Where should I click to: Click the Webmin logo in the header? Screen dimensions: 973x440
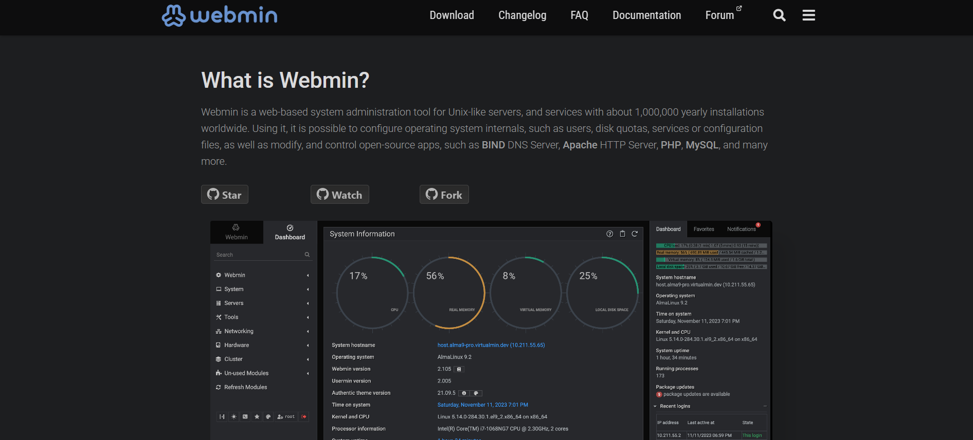pos(220,15)
